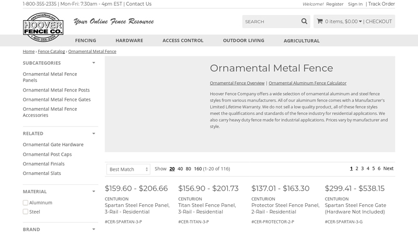Expand cart items dropdown arrow
The width and height of the screenshot is (418, 235).
click(360, 21)
